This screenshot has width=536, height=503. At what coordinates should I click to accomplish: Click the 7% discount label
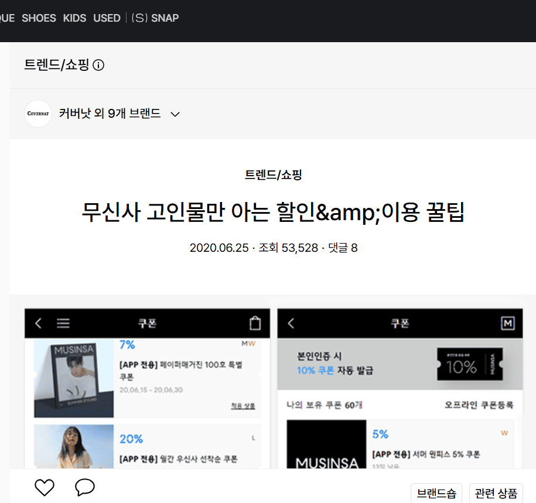tap(127, 345)
